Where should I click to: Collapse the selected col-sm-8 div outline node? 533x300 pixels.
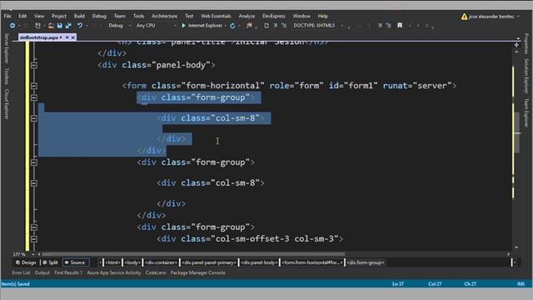(34, 118)
